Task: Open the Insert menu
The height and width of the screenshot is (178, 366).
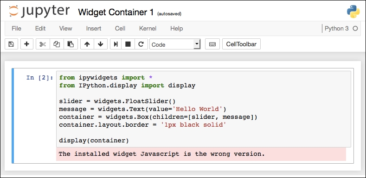Action: point(94,28)
